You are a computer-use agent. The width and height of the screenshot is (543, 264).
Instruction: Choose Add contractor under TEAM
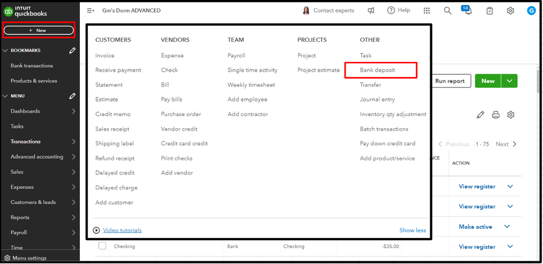248,114
